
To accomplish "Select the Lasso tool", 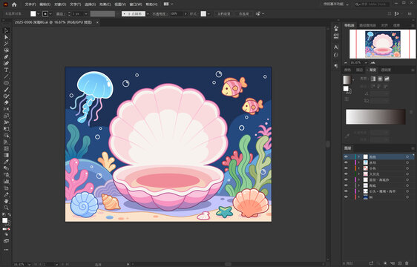I will pos(6,50).
